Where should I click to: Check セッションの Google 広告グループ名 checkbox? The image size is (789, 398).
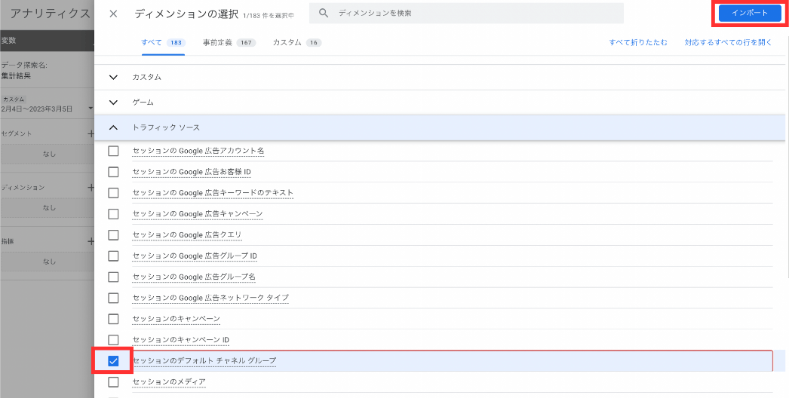point(113,277)
